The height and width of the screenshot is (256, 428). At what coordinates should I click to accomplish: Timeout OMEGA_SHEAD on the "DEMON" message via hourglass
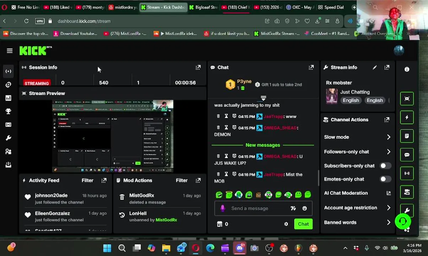pos(226,127)
